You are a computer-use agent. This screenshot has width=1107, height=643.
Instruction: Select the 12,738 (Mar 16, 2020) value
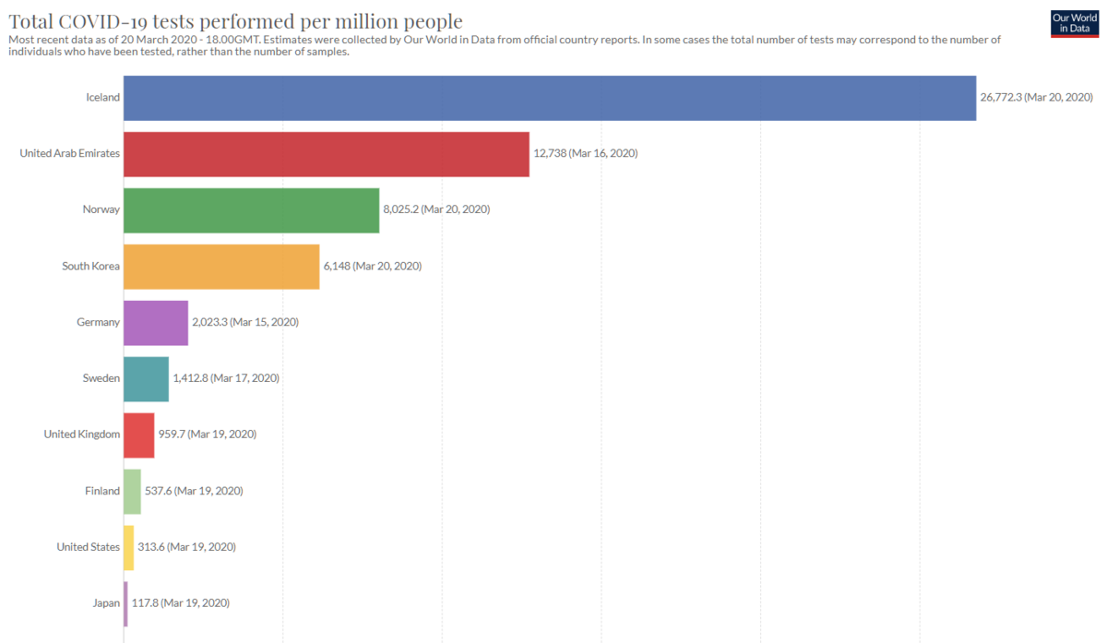pyautogui.click(x=585, y=154)
